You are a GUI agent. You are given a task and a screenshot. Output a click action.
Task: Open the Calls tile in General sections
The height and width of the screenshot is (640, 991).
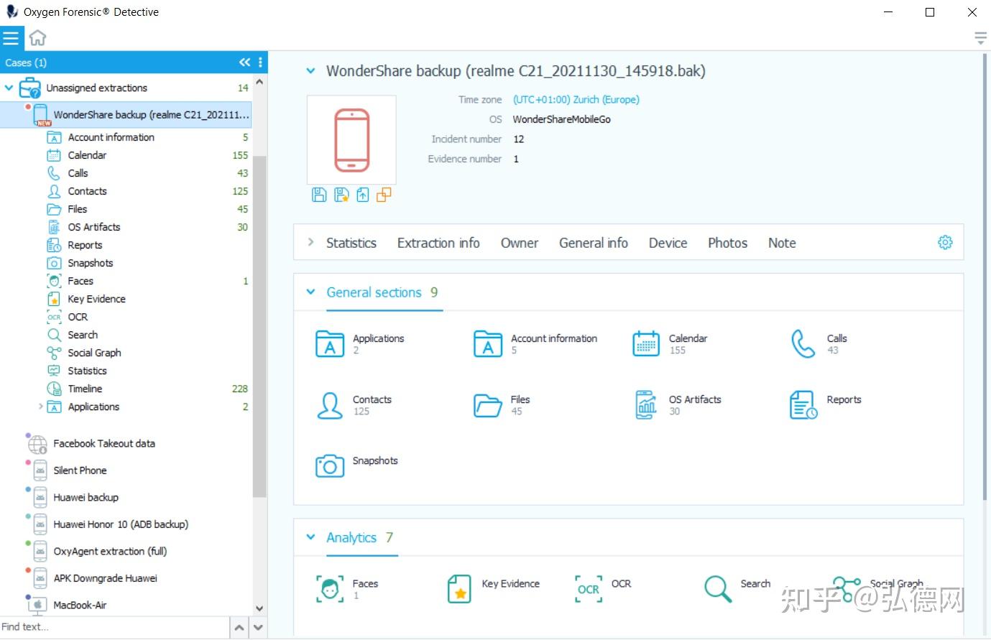(819, 344)
